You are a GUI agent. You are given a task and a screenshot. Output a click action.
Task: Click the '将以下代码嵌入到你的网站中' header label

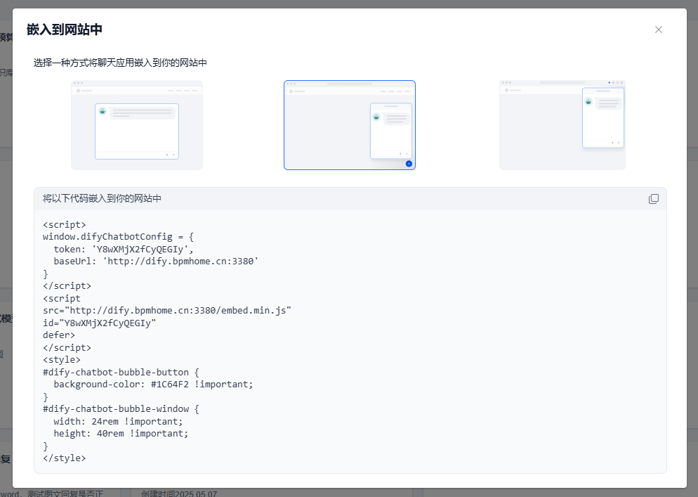(102, 198)
